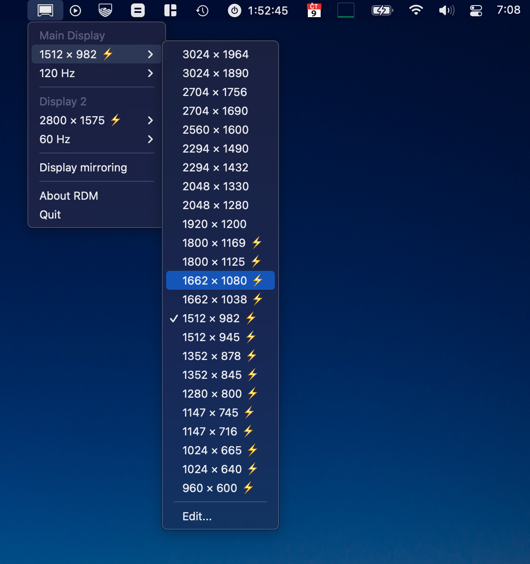Open the play circle menu bar icon
This screenshot has height=564, width=530.
[75, 10]
